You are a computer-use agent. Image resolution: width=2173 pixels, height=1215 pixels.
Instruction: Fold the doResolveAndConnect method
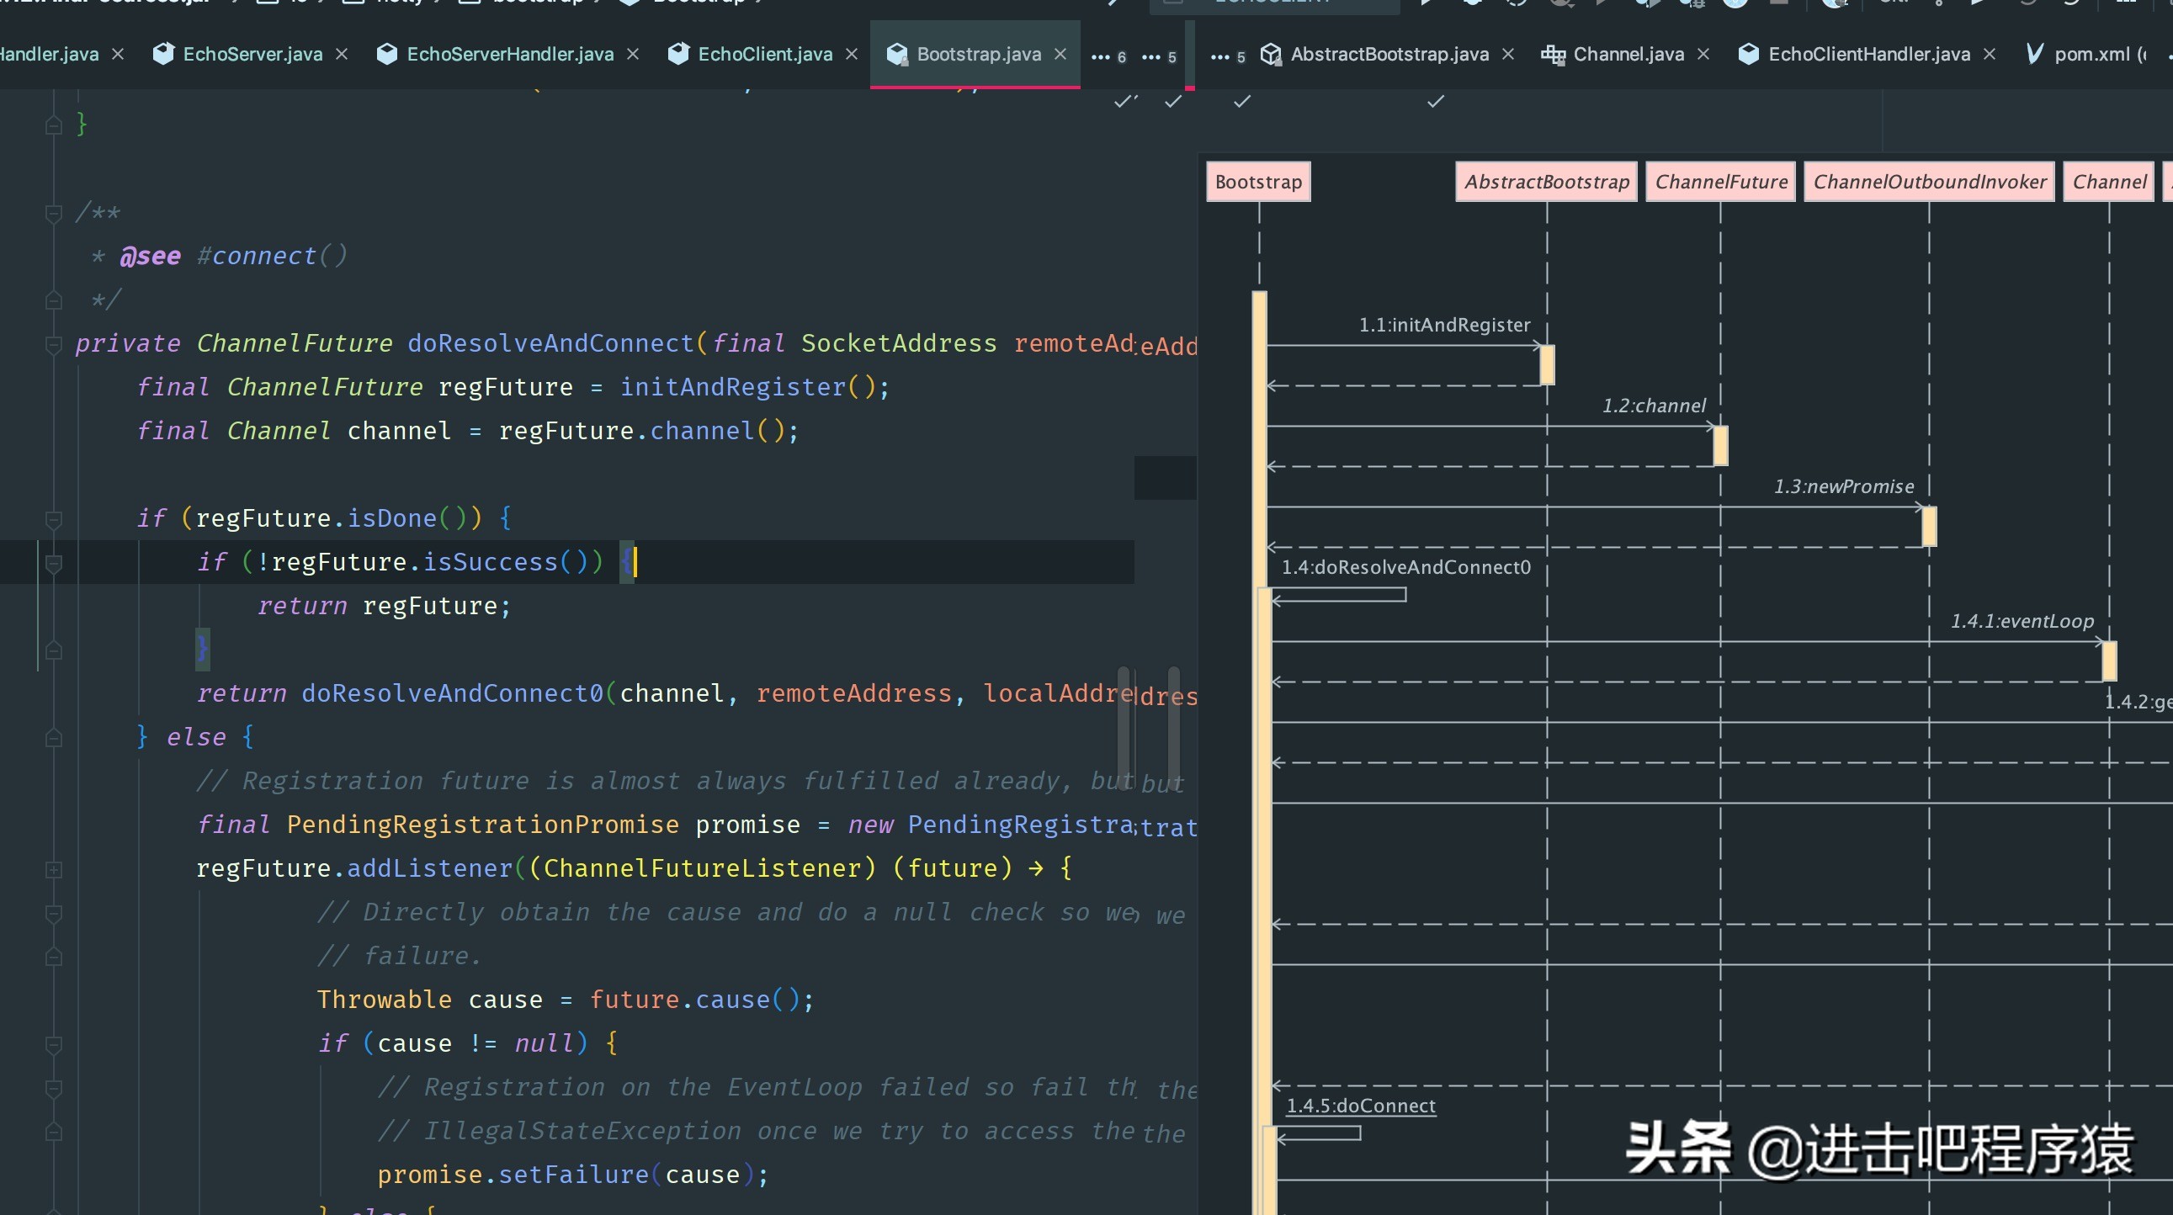[53, 343]
